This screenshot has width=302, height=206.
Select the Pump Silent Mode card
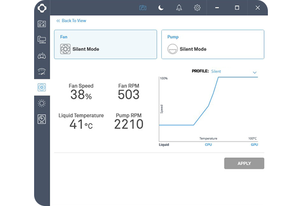point(213,45)
